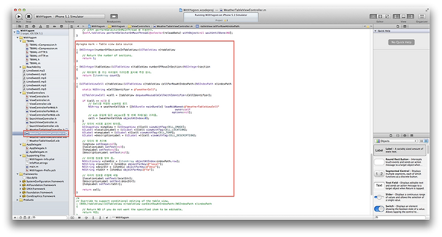The height and width of the screenshot is (237, 442).
Task: Open the tableView:cellForRowAtIndexPath method menu
Action: (x=217, y=26)
